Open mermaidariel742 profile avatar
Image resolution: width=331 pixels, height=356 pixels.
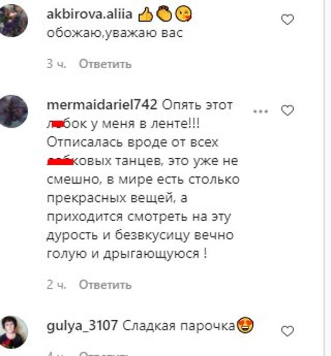click(13, 111)
